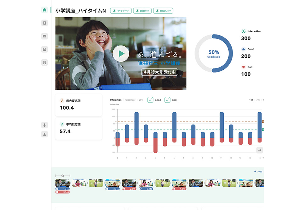302x210 pixels.
Task: Switch to the Interaction chart tab
Action: point(116,100)
